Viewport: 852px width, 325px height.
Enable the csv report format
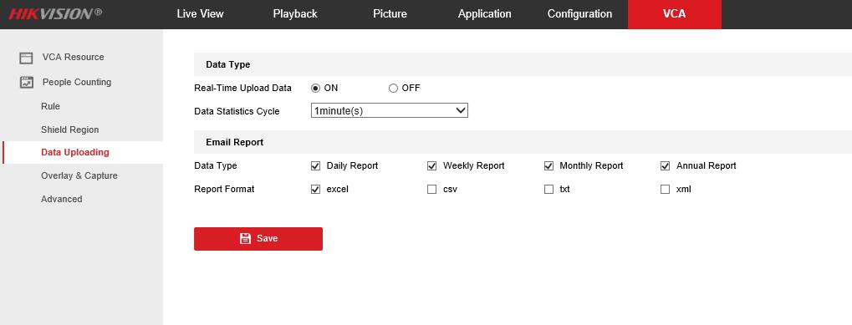[x=432, y=190]
